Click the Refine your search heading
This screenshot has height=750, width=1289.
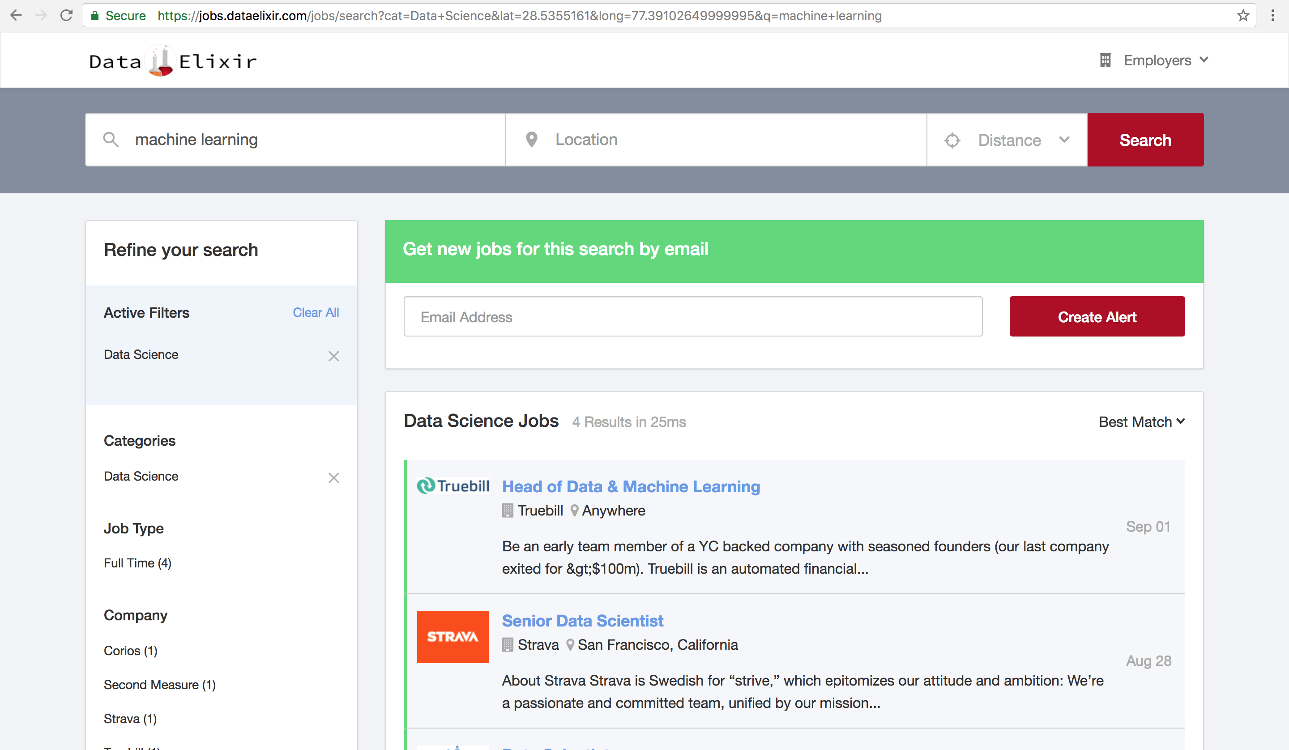[x=181, y=250]
